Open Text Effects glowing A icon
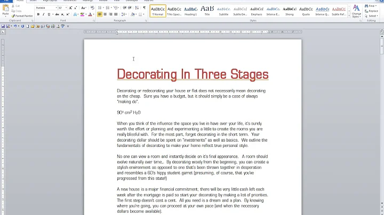This screenshot has width=384, height=215. point(75,14)
